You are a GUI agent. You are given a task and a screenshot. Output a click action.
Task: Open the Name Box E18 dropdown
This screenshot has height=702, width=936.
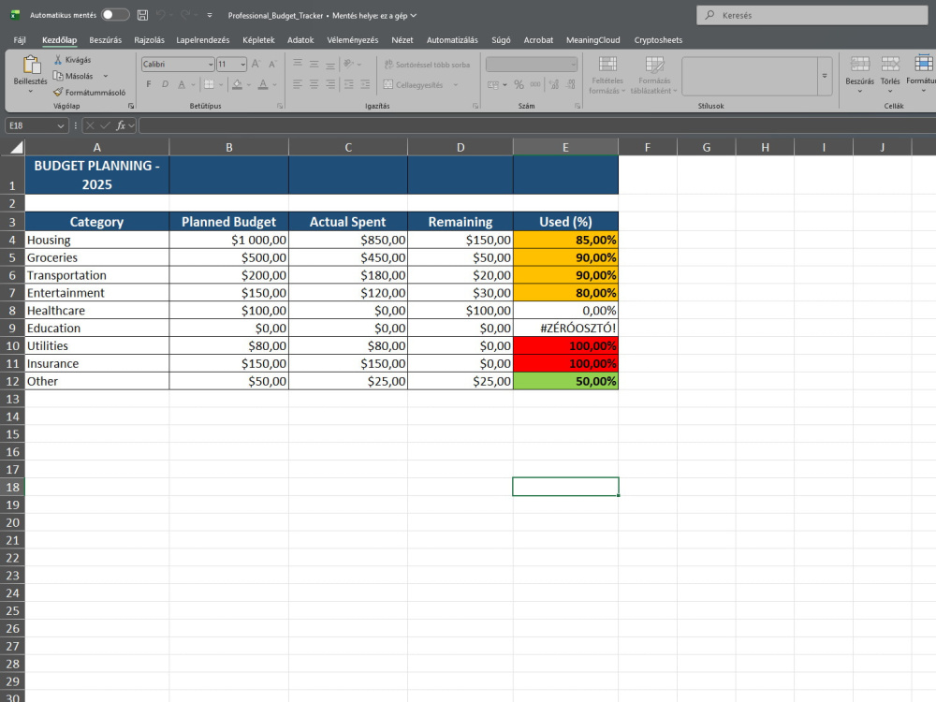[x=60, y=125]
